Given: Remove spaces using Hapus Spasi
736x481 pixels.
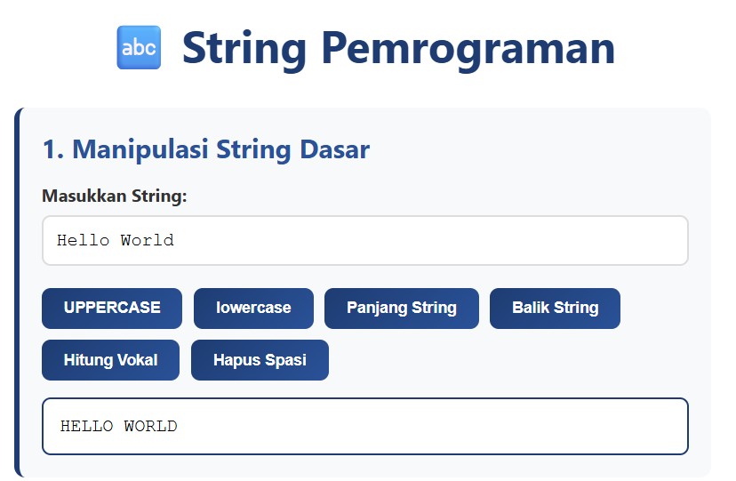Looking at the screenshot, I should click(260, 360).
